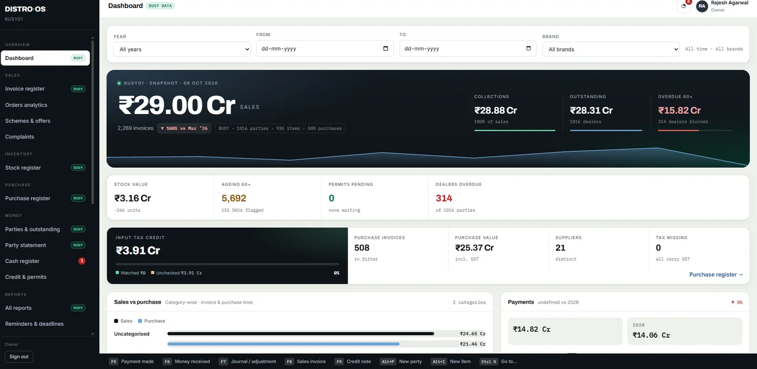Click the F9 key hint for Credit note
757x369 pixels.
click(x=339, y=361)
